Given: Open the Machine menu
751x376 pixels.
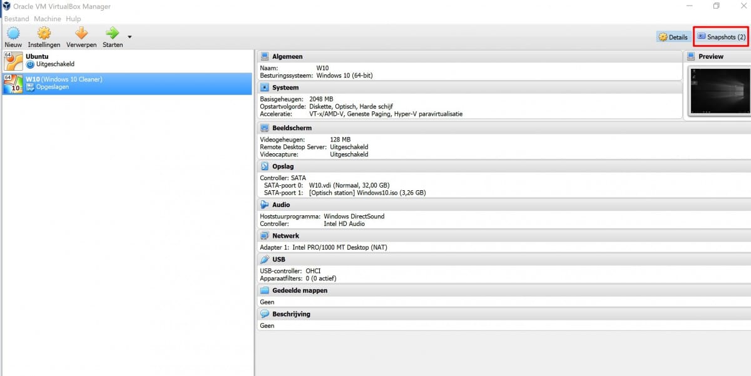Looking at the screenshot, I should pos(48,19).
